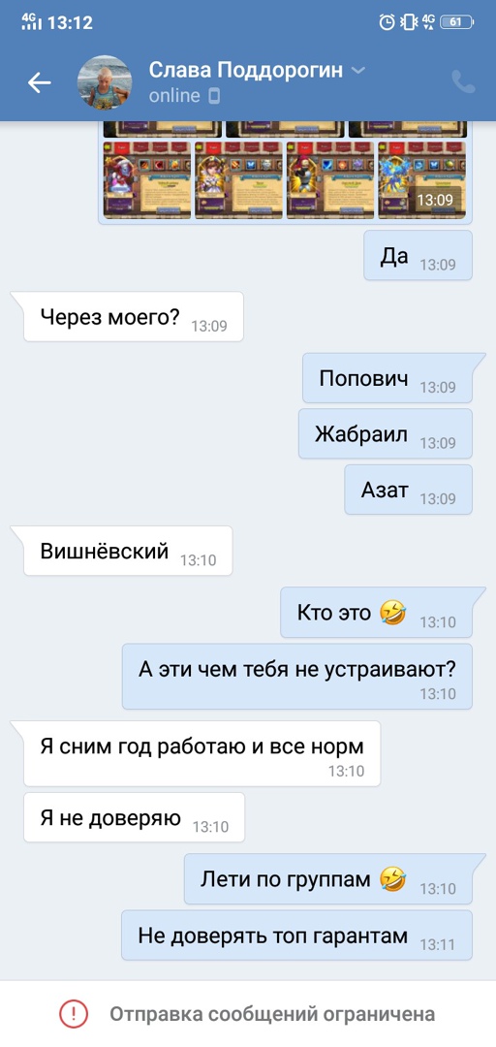Tap the 'Попович' message bubble

[x=387, y=379]
